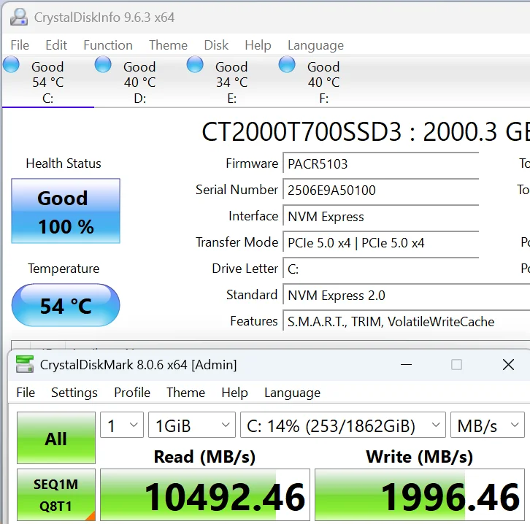The image size is (530, 524).
Task: Start the SEQ1M Q8T1 benchmark test
Action: pos(56,495)
